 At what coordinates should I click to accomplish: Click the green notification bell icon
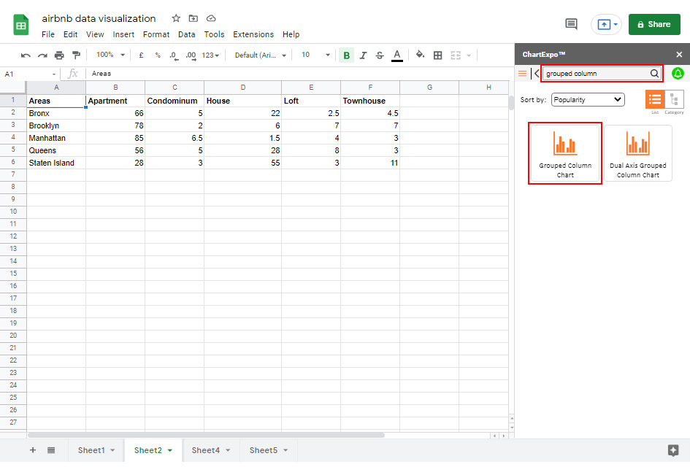(678, 74)
